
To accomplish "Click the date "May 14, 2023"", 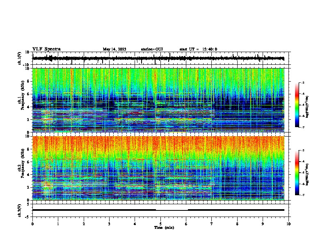I will (114, 49).
